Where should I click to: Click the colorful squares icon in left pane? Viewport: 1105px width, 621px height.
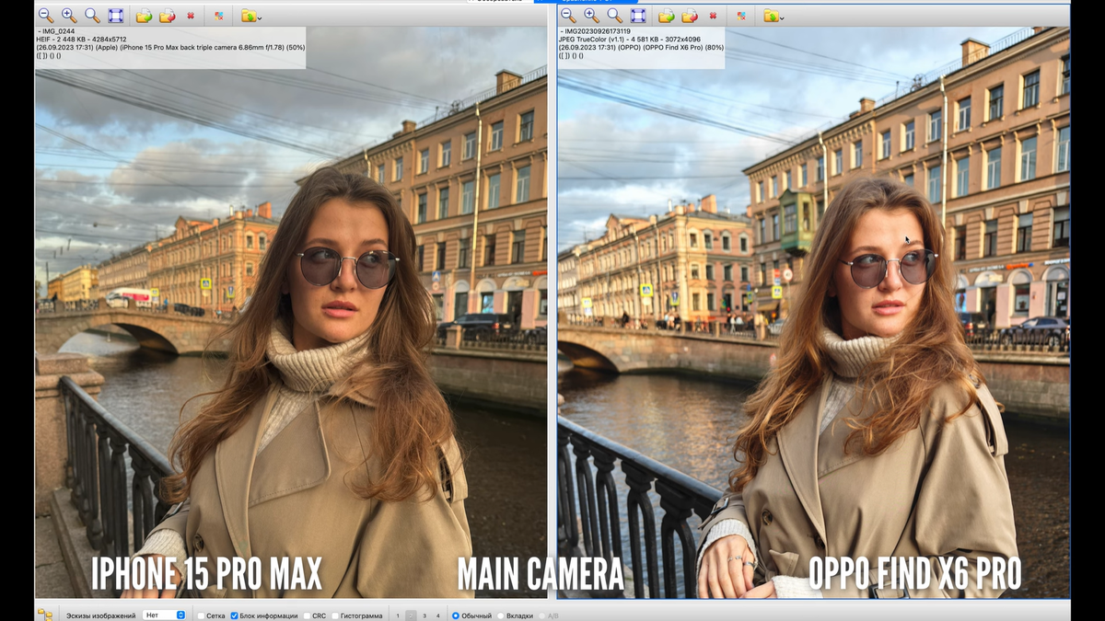click(x=218, y=16)
